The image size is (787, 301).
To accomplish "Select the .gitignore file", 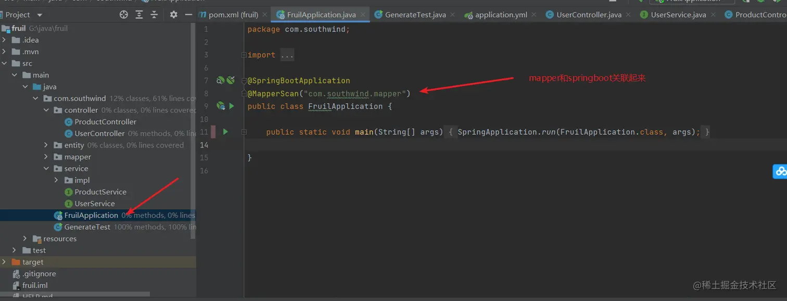I will pyautogui.click(x=39, y=273).
